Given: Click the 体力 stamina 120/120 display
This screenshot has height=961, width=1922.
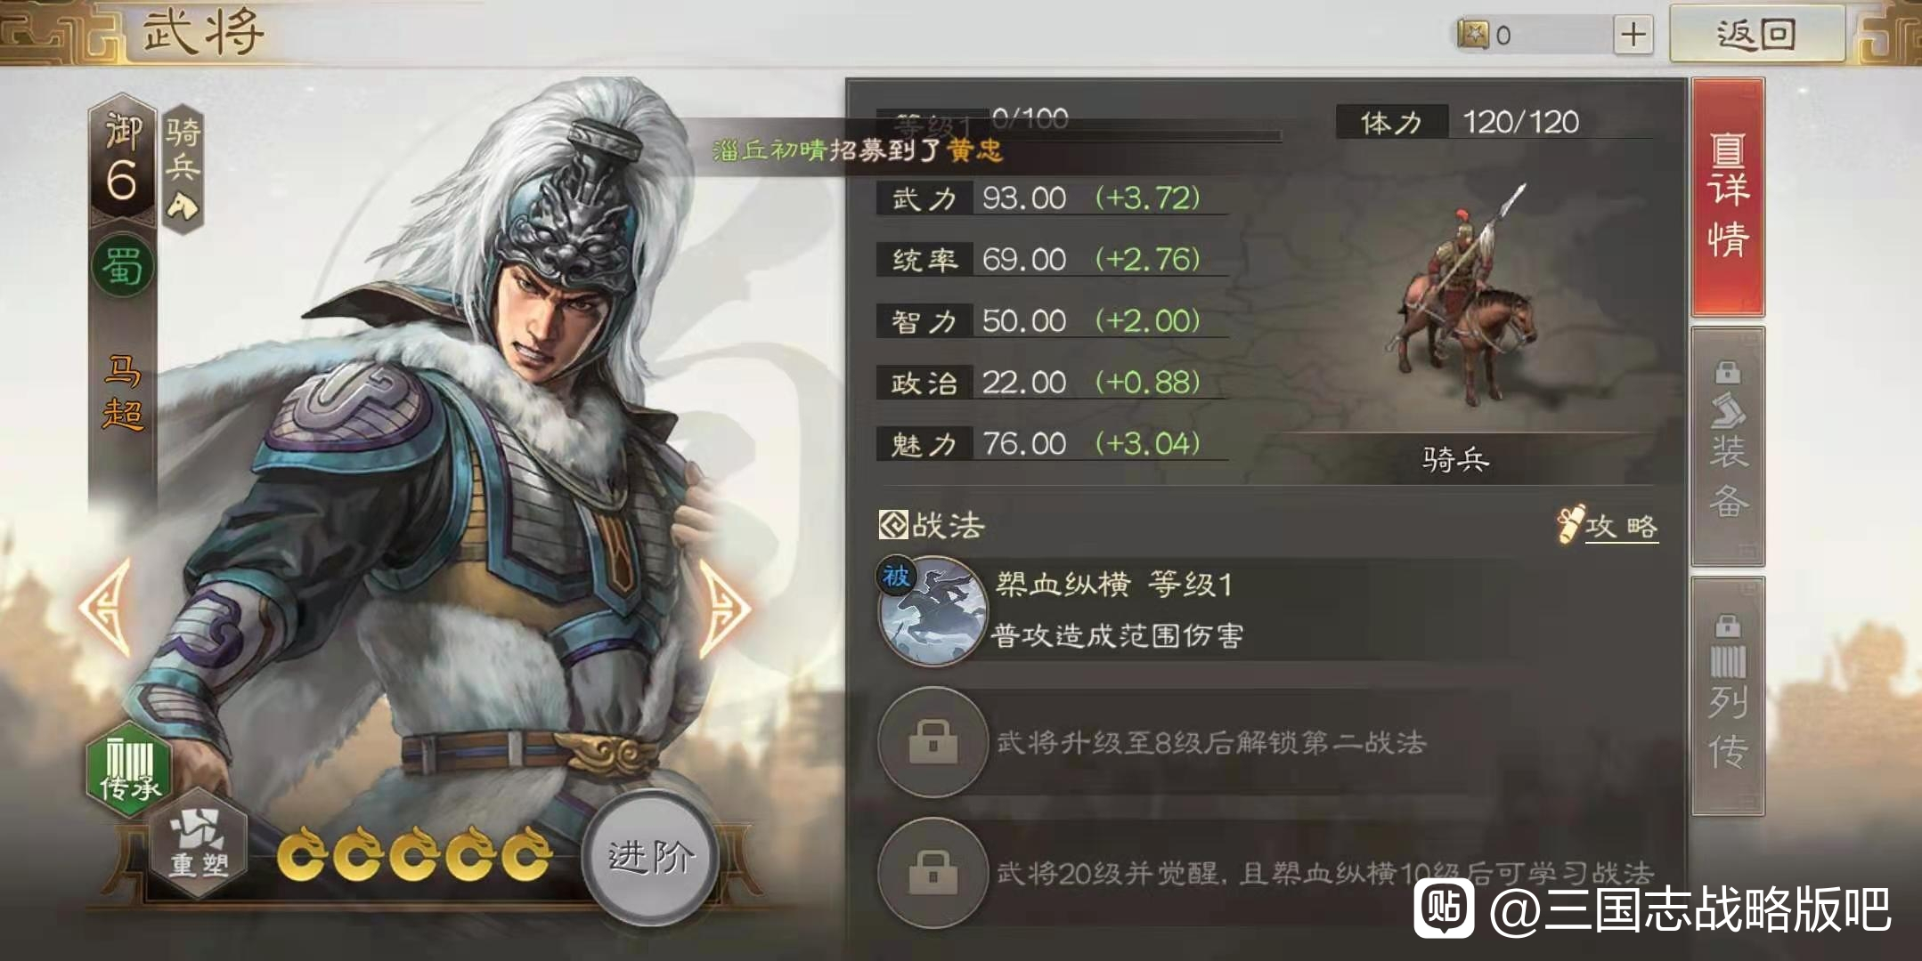Looking at the screenshot, I should pos(1493,122).
